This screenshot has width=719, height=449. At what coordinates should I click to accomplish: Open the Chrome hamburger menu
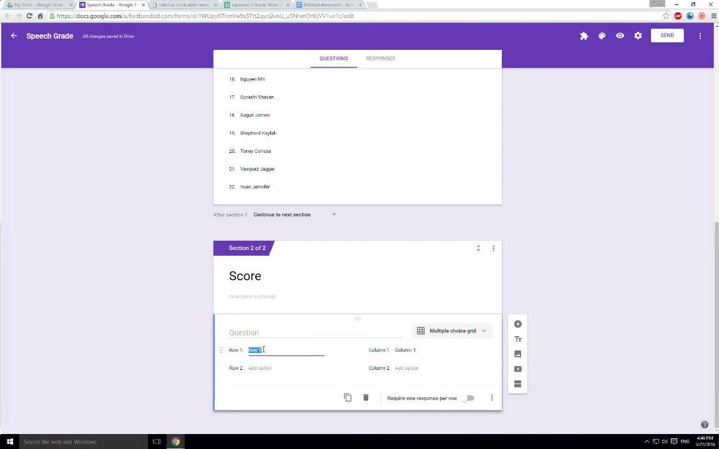tap(712, 16)
